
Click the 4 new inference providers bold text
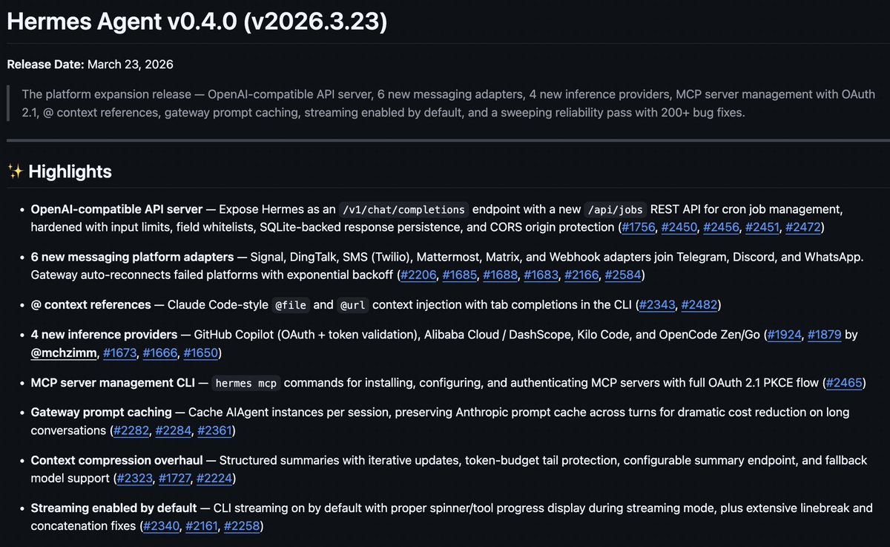tap(104, 334)
